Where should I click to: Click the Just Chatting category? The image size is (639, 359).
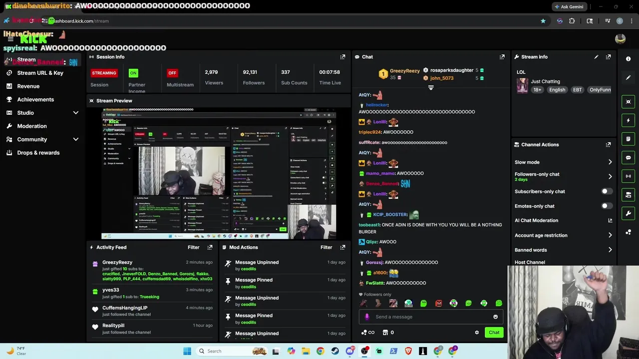pyautogui.click(x=545, y=81)
